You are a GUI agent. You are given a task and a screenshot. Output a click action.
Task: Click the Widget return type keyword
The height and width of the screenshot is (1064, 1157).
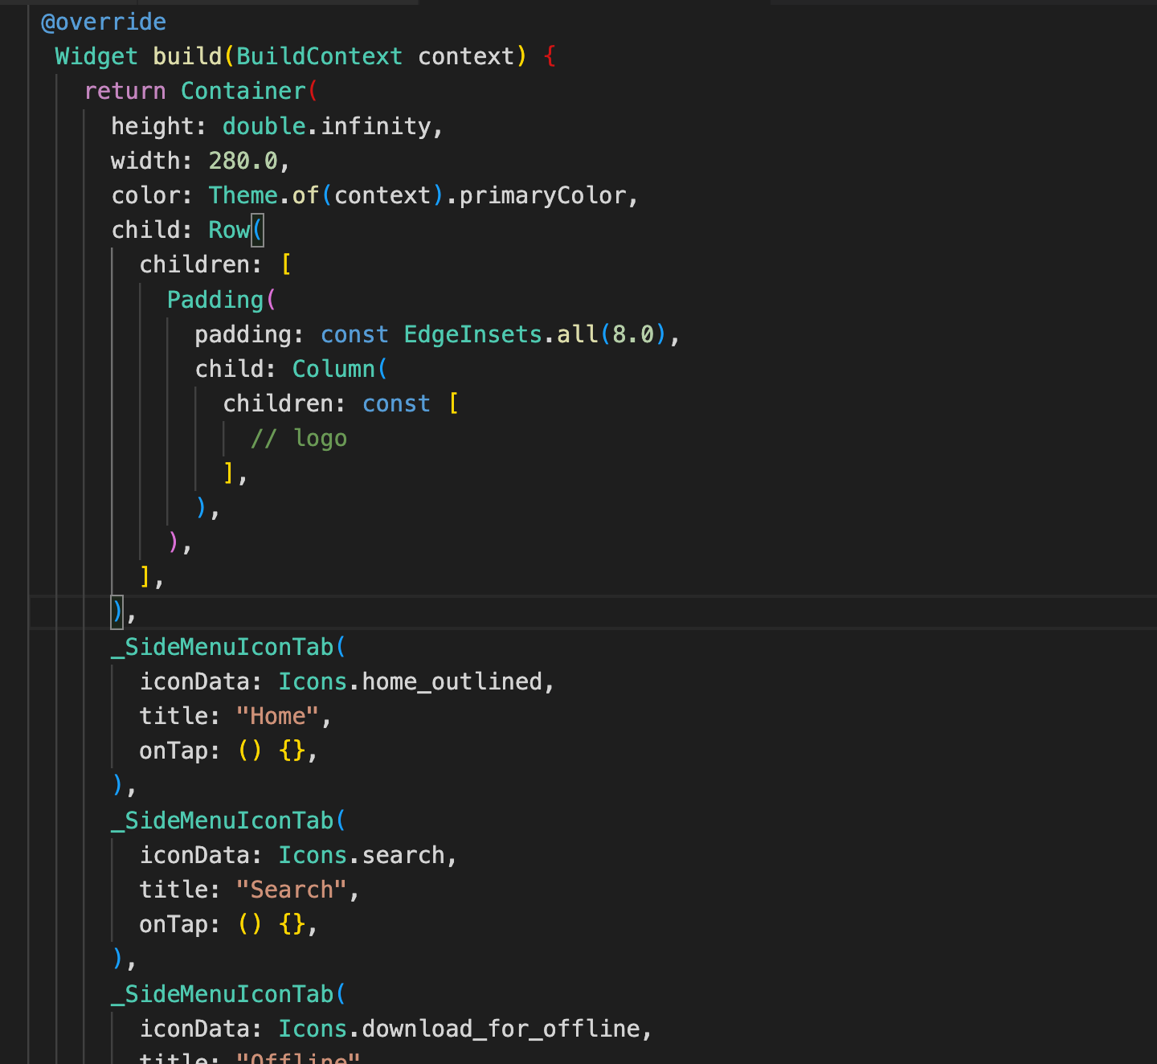coord(96,56)
